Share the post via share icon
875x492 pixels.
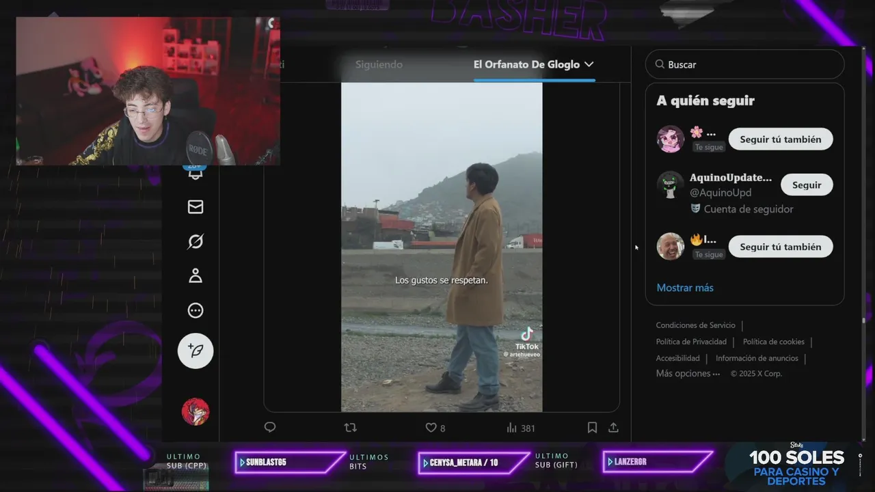[613, 428]
